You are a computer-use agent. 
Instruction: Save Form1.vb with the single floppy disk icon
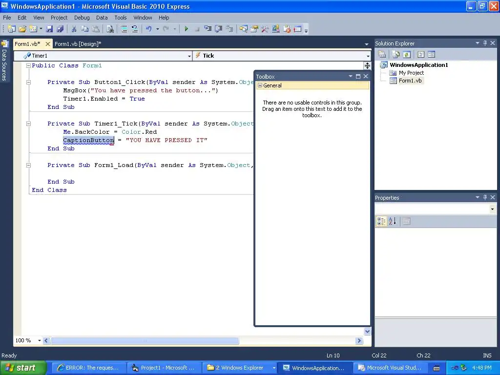tap(49, 29)
